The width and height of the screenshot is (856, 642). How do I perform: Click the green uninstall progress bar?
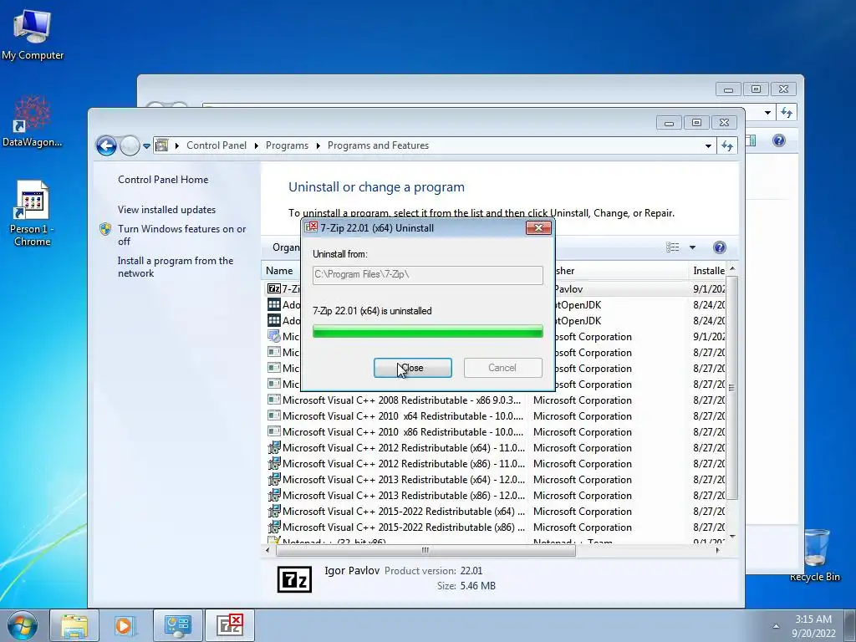pyautogui.click(x=427, y=331)
